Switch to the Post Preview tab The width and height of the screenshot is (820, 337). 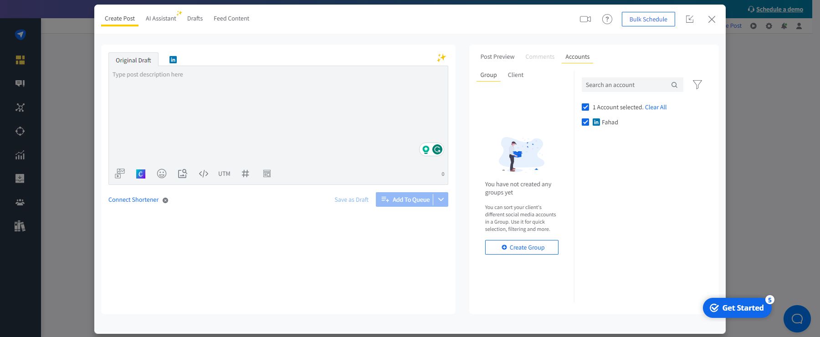click(497, 56)
